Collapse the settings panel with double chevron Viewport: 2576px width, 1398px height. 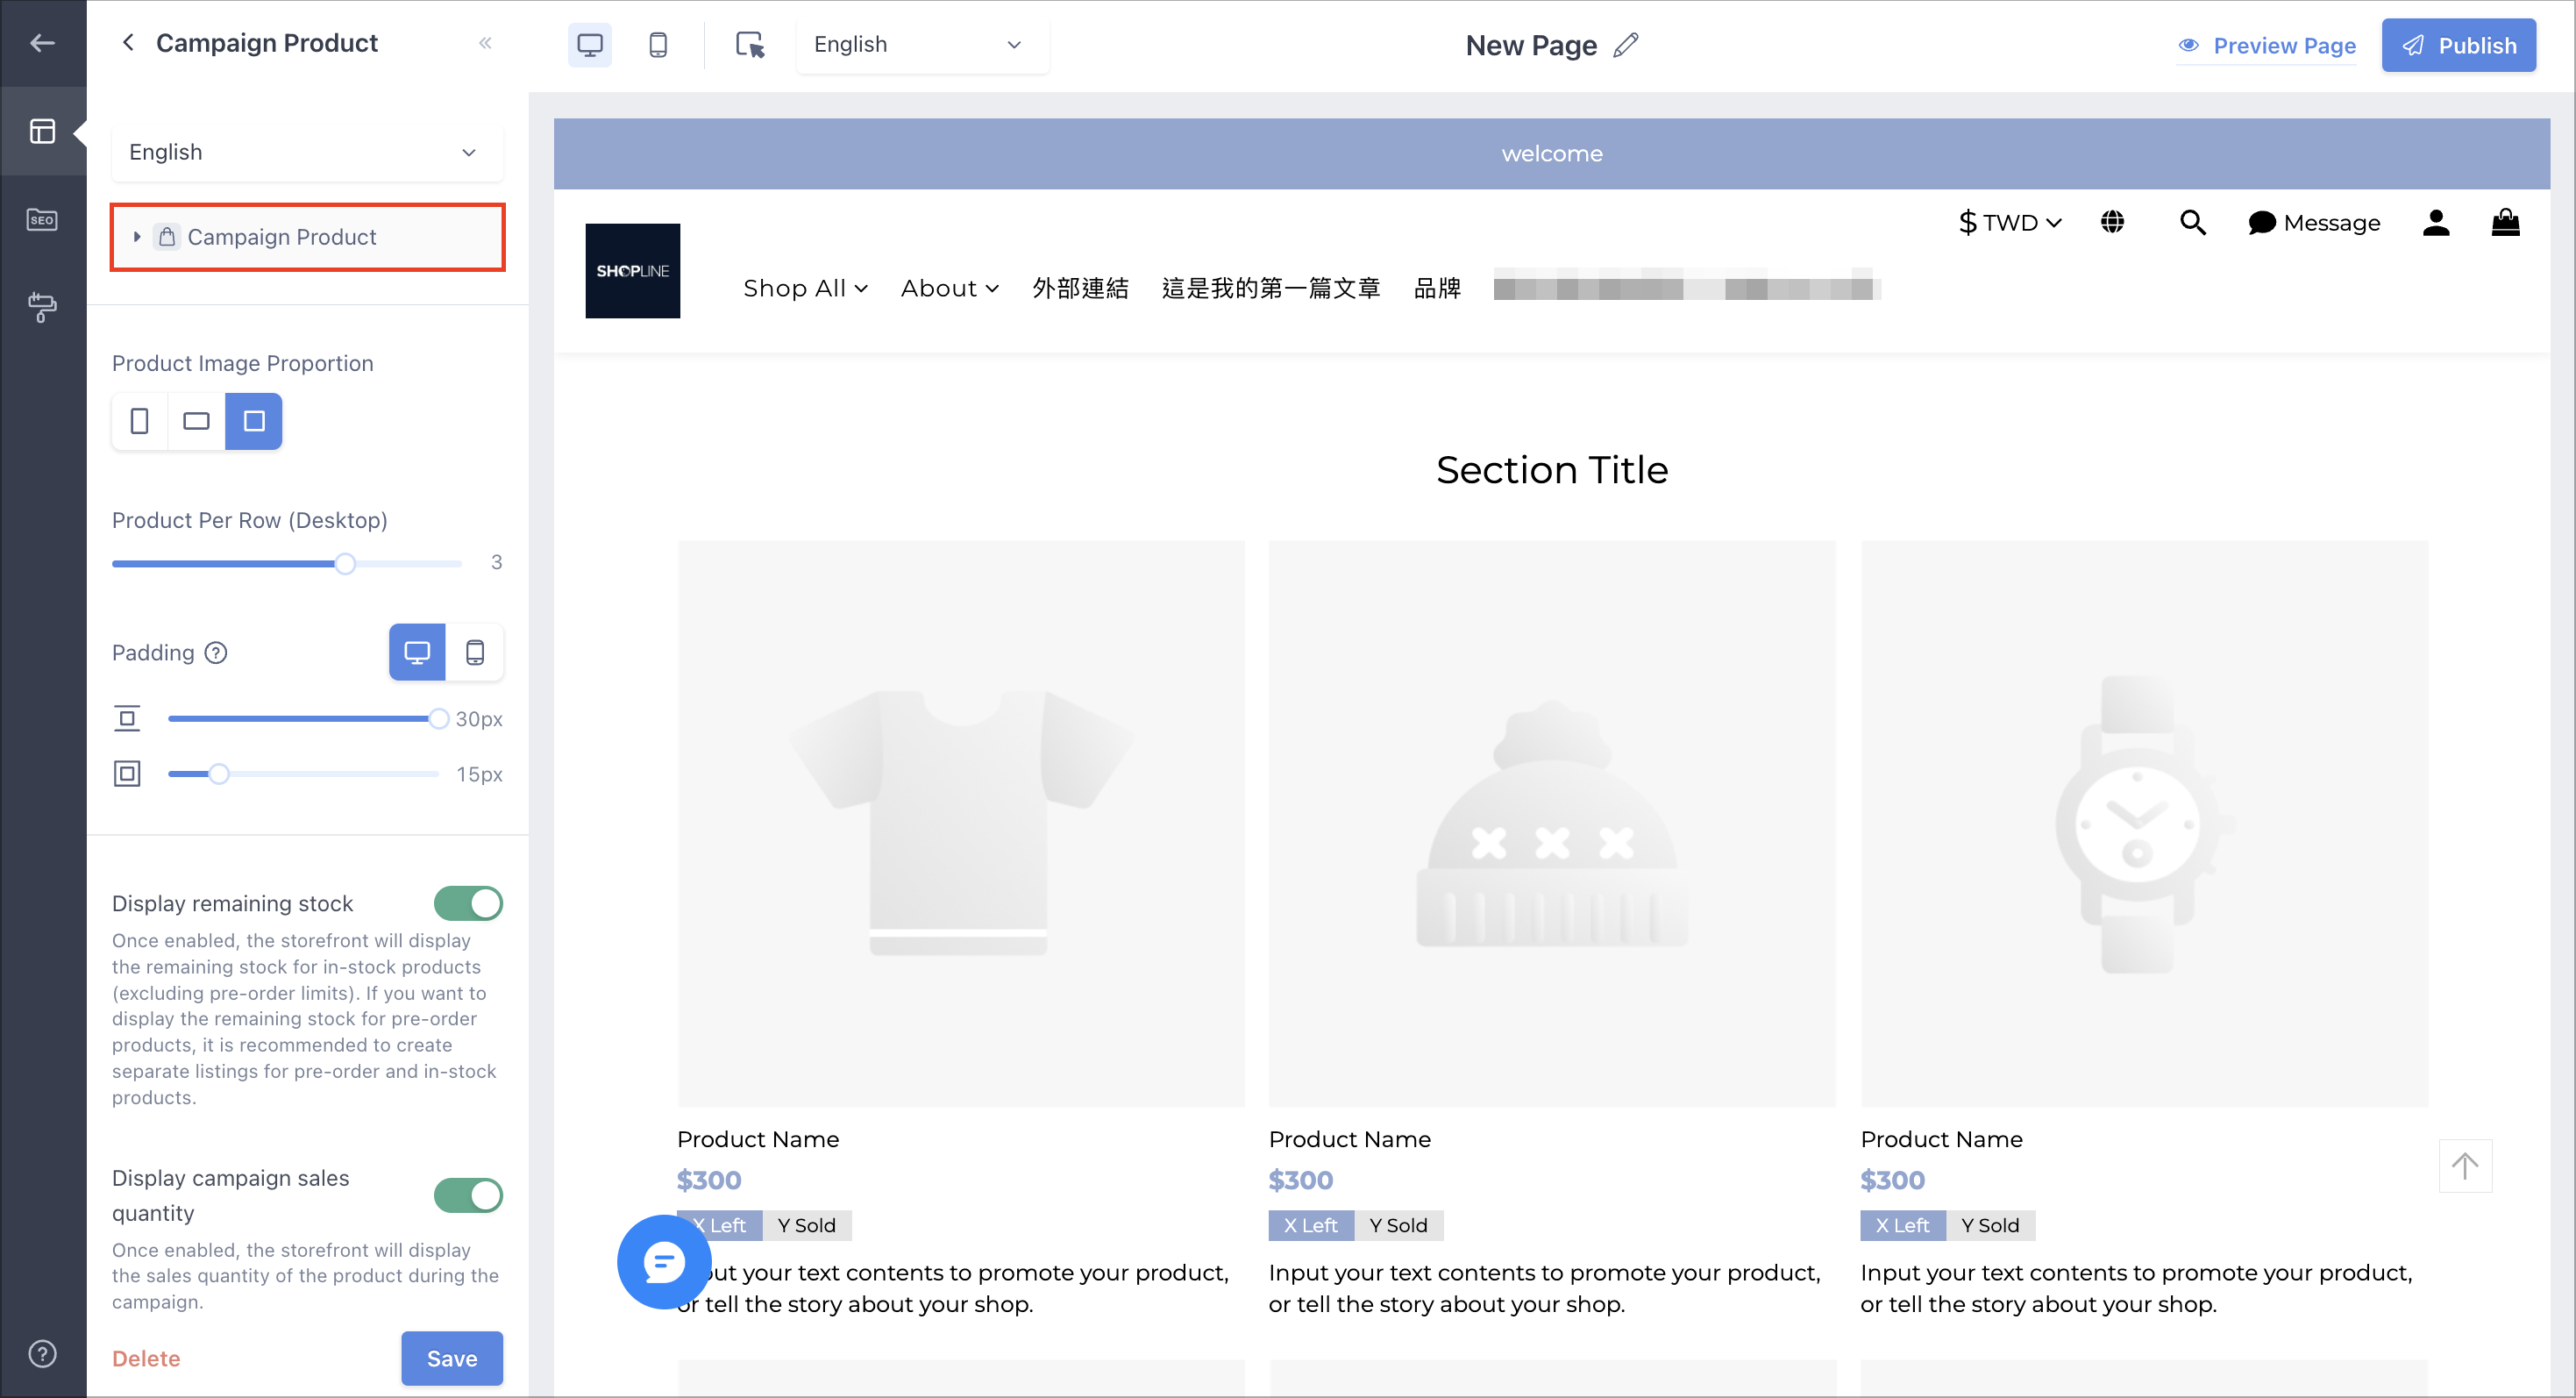click(x=485, y=43)
